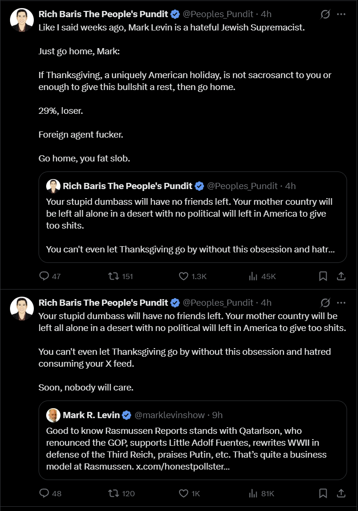Share the first post via share icon

point(341,276)
